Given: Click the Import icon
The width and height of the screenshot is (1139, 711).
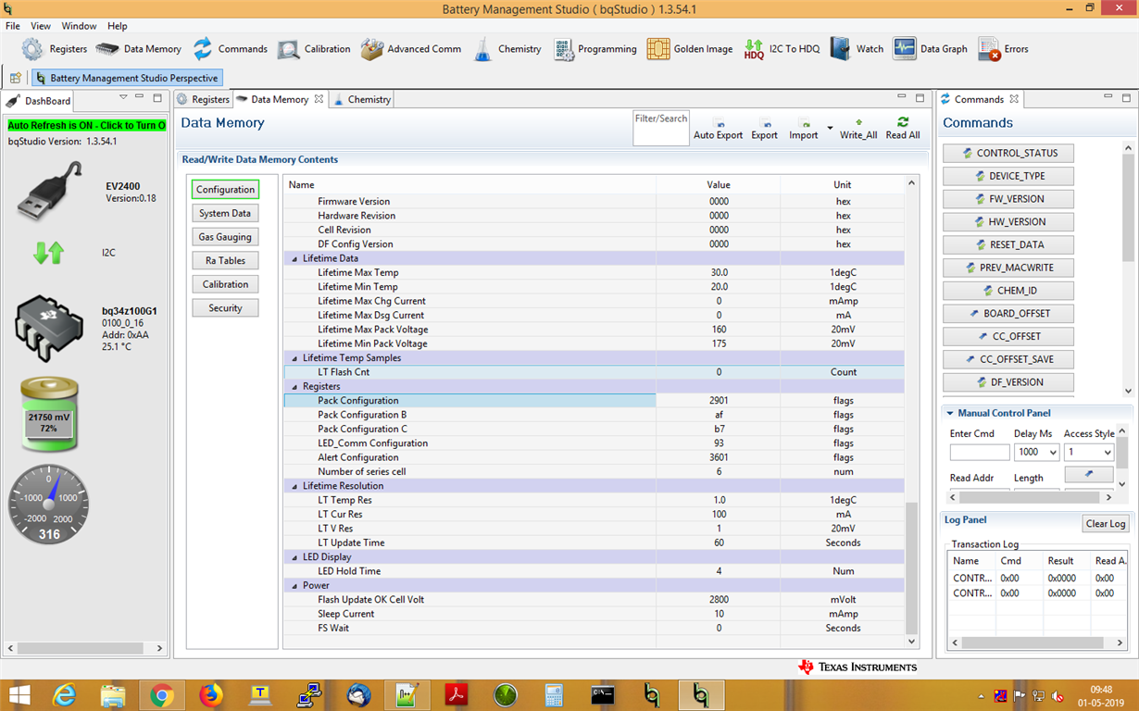Looking at the screenshot, I should click(804, 122).
